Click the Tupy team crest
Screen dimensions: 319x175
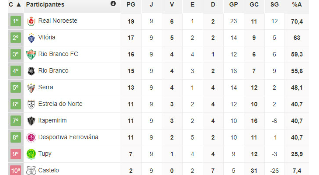(31, 154)
